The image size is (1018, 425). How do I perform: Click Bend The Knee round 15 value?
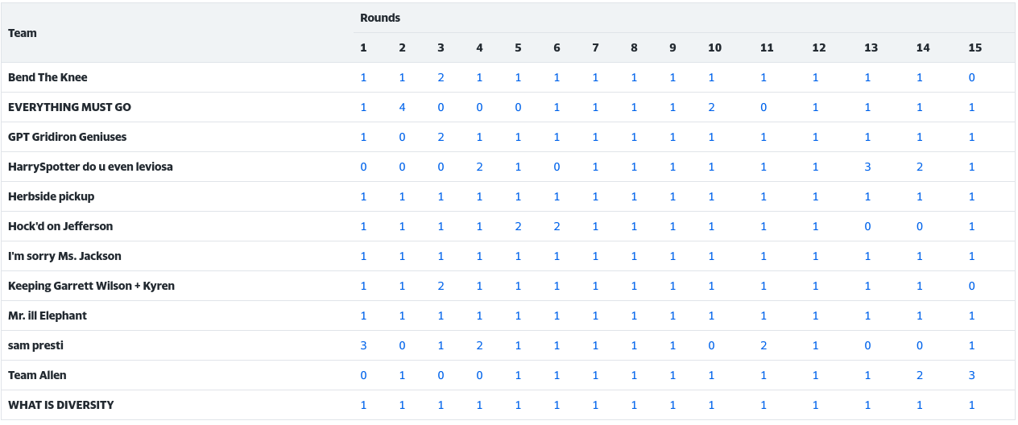[972, 78]
